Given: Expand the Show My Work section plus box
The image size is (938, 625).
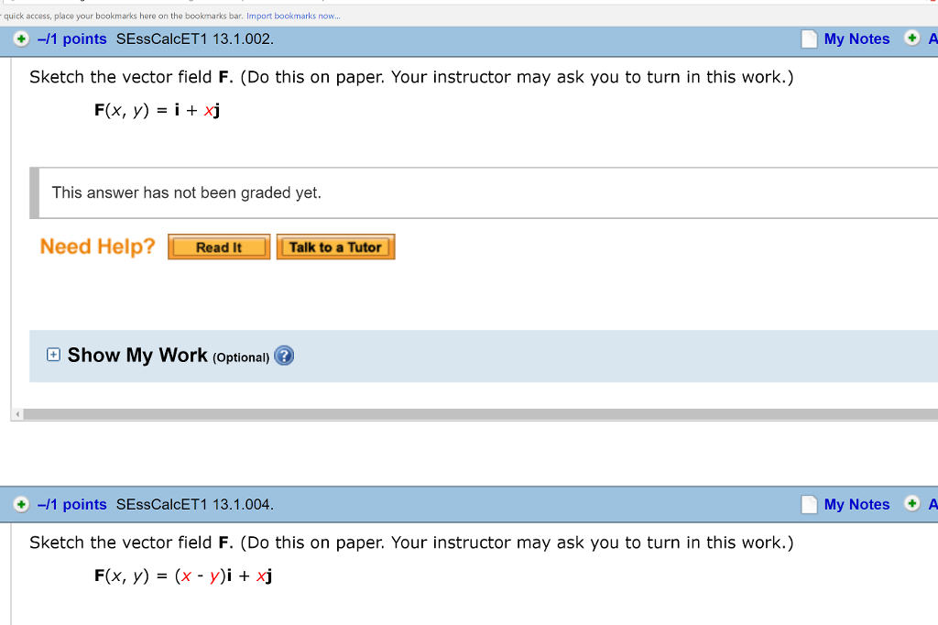Looking at the screenshot, I should [x=53, y=355].
